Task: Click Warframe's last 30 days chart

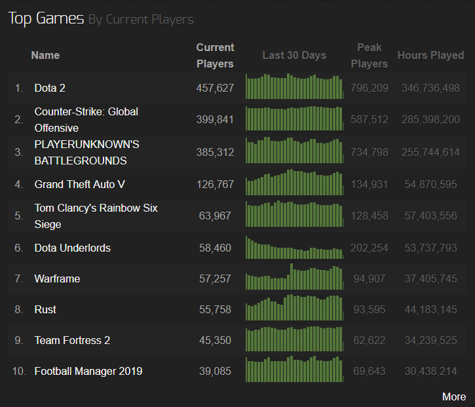Action: 294,277
